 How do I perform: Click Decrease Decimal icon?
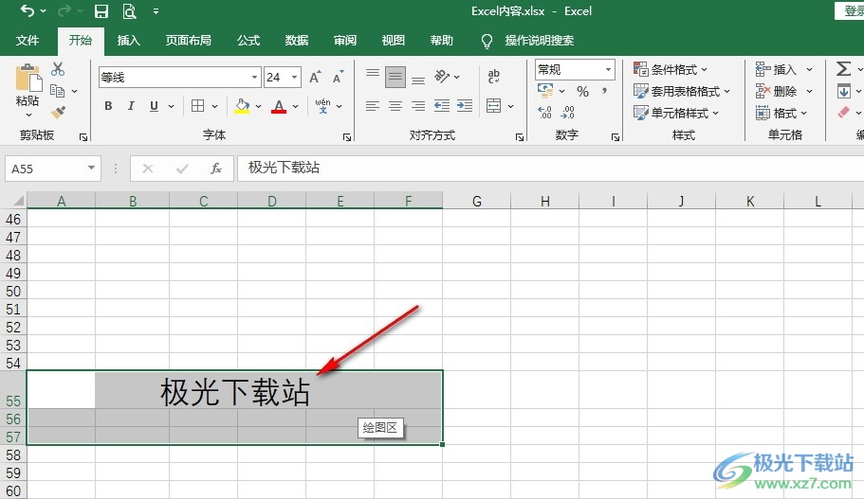567,113
